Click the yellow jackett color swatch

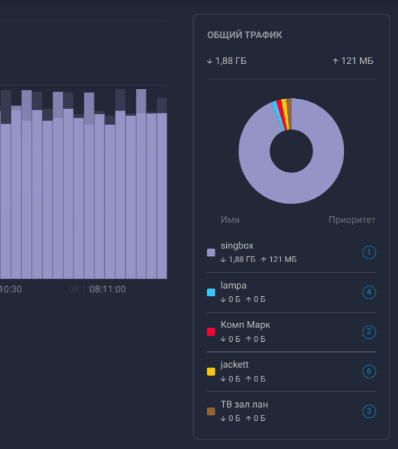pyautogui.click(x=211, y=372)
